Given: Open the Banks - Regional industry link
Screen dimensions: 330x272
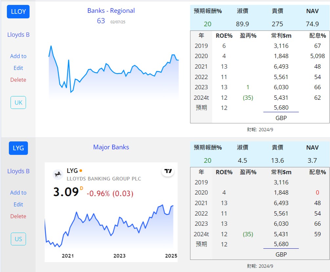Looking at the screenshot, I should 111,10.
